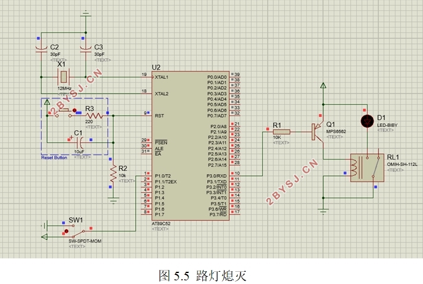Click power arrow terminal below SW1
Image resolution: width=423 pixels, height=284 pixels.
tap(45, 237)
